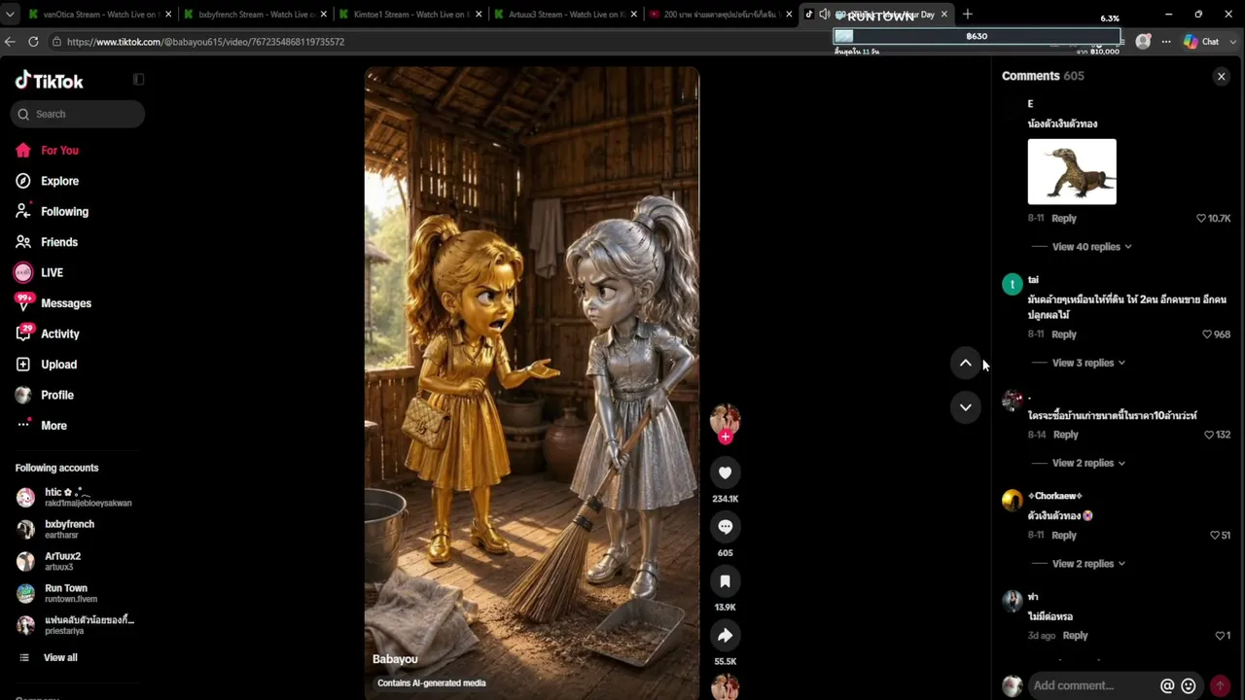
Task: Reply to tai's comment
Action: tap(1063, 334)
